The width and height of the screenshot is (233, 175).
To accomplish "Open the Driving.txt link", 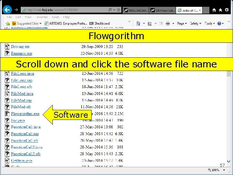I will (x=20, y=47).
